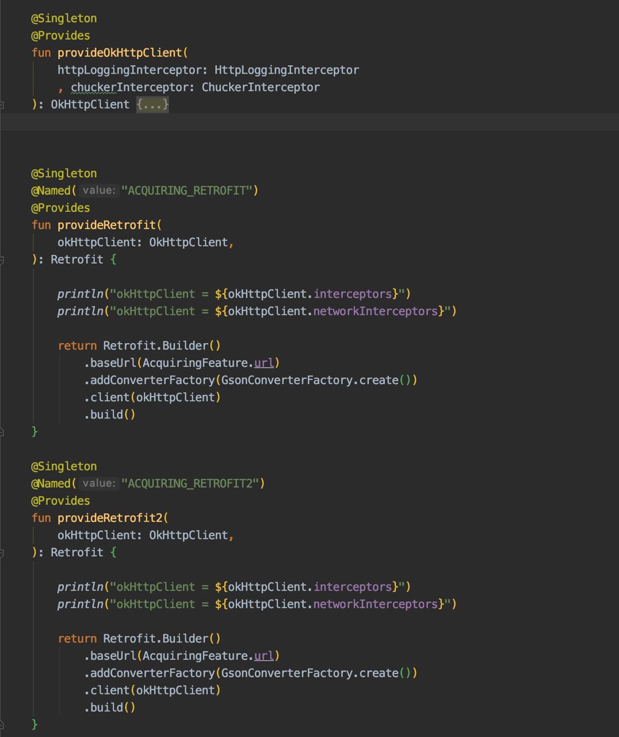Viewport: 619px width, 737px height.
Task: Click the "ACQUIRING_RETROFIT2" string literal
Action: pyautogui.click(x=190, y=484)
